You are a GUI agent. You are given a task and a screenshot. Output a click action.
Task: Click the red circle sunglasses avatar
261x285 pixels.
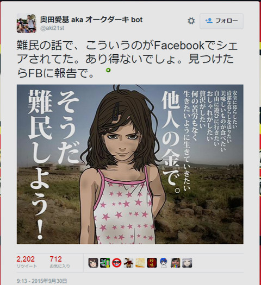pos(117,263)
